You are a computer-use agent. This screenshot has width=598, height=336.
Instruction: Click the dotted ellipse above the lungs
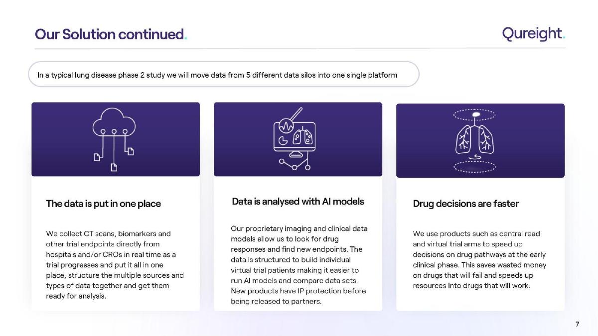pyautogui.click(x=474, y=114)
